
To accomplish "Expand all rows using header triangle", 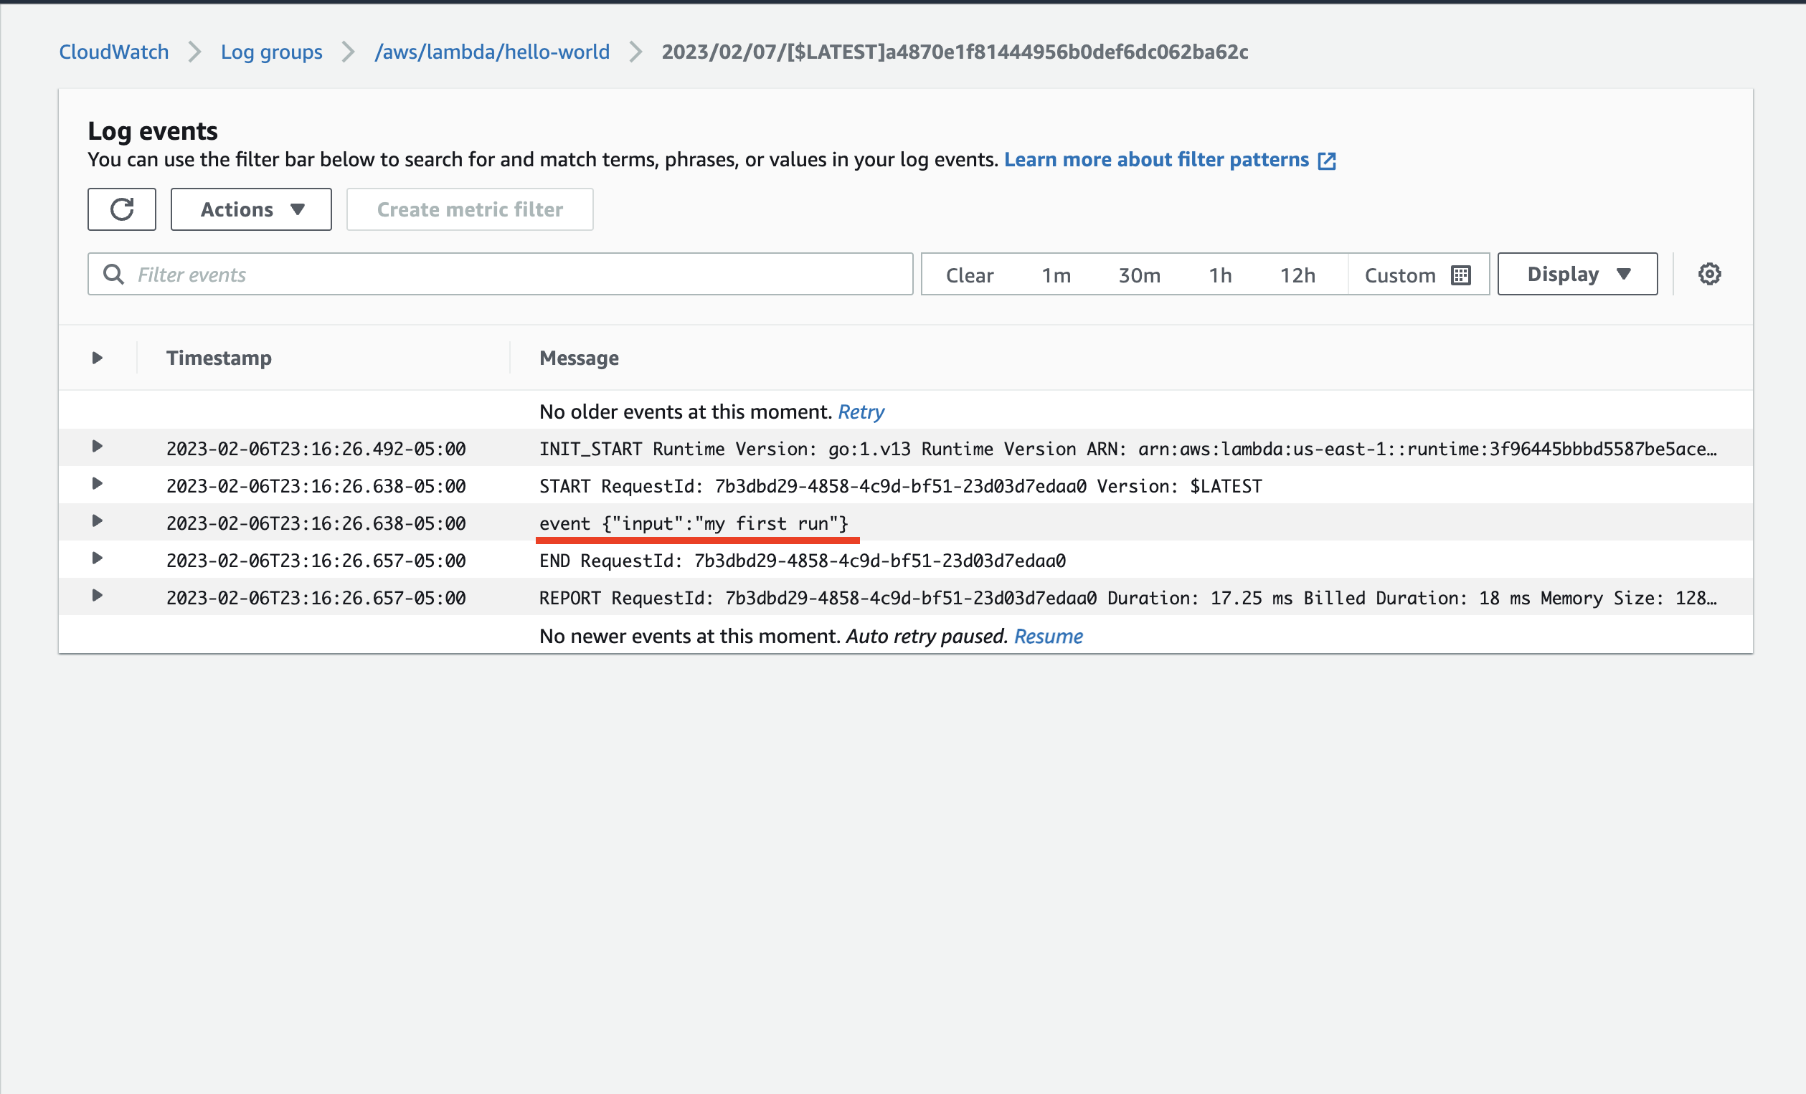I will [98, 358].
